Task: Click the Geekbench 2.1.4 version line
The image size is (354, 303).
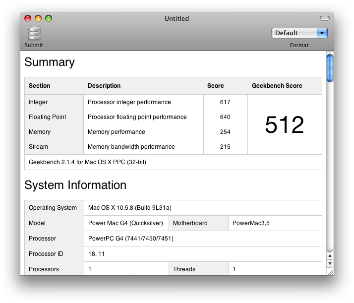Action: click(87, 162)
